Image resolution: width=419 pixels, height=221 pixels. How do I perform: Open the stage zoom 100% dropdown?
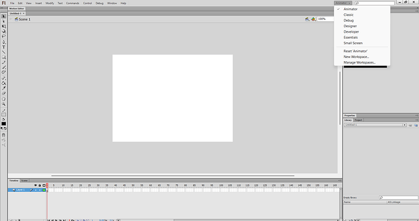coord(325,19)
